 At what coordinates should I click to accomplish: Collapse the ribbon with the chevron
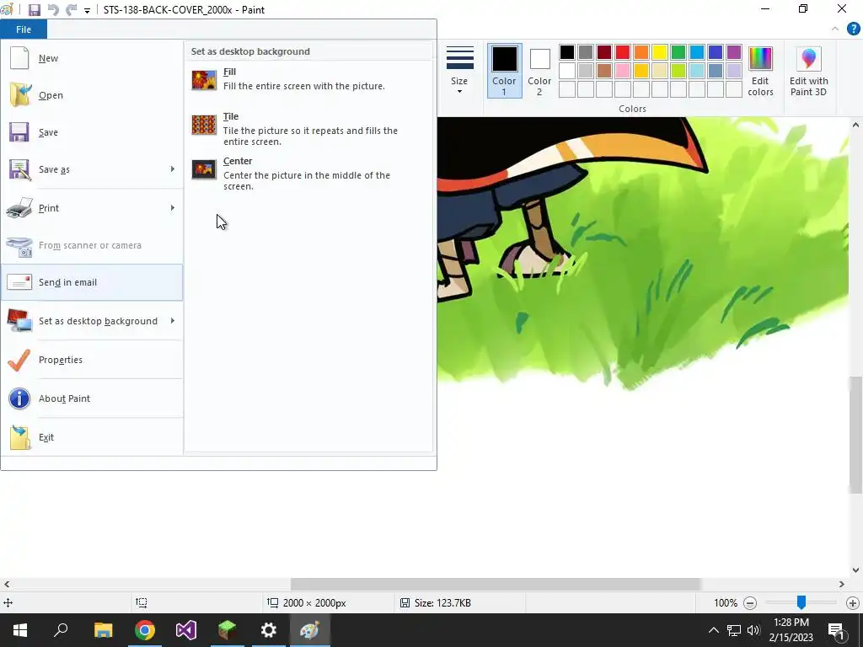(x=835, y=29)
